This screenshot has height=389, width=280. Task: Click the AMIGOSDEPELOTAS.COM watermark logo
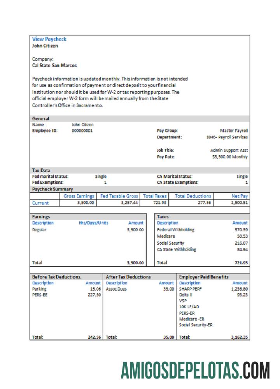195,370
